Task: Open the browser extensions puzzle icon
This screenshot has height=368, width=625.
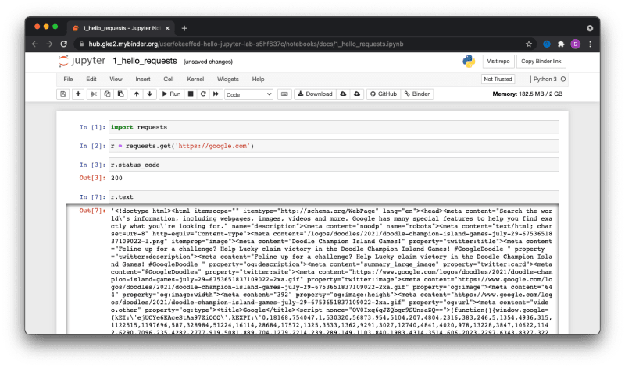Action: click(x=561, y=44)
